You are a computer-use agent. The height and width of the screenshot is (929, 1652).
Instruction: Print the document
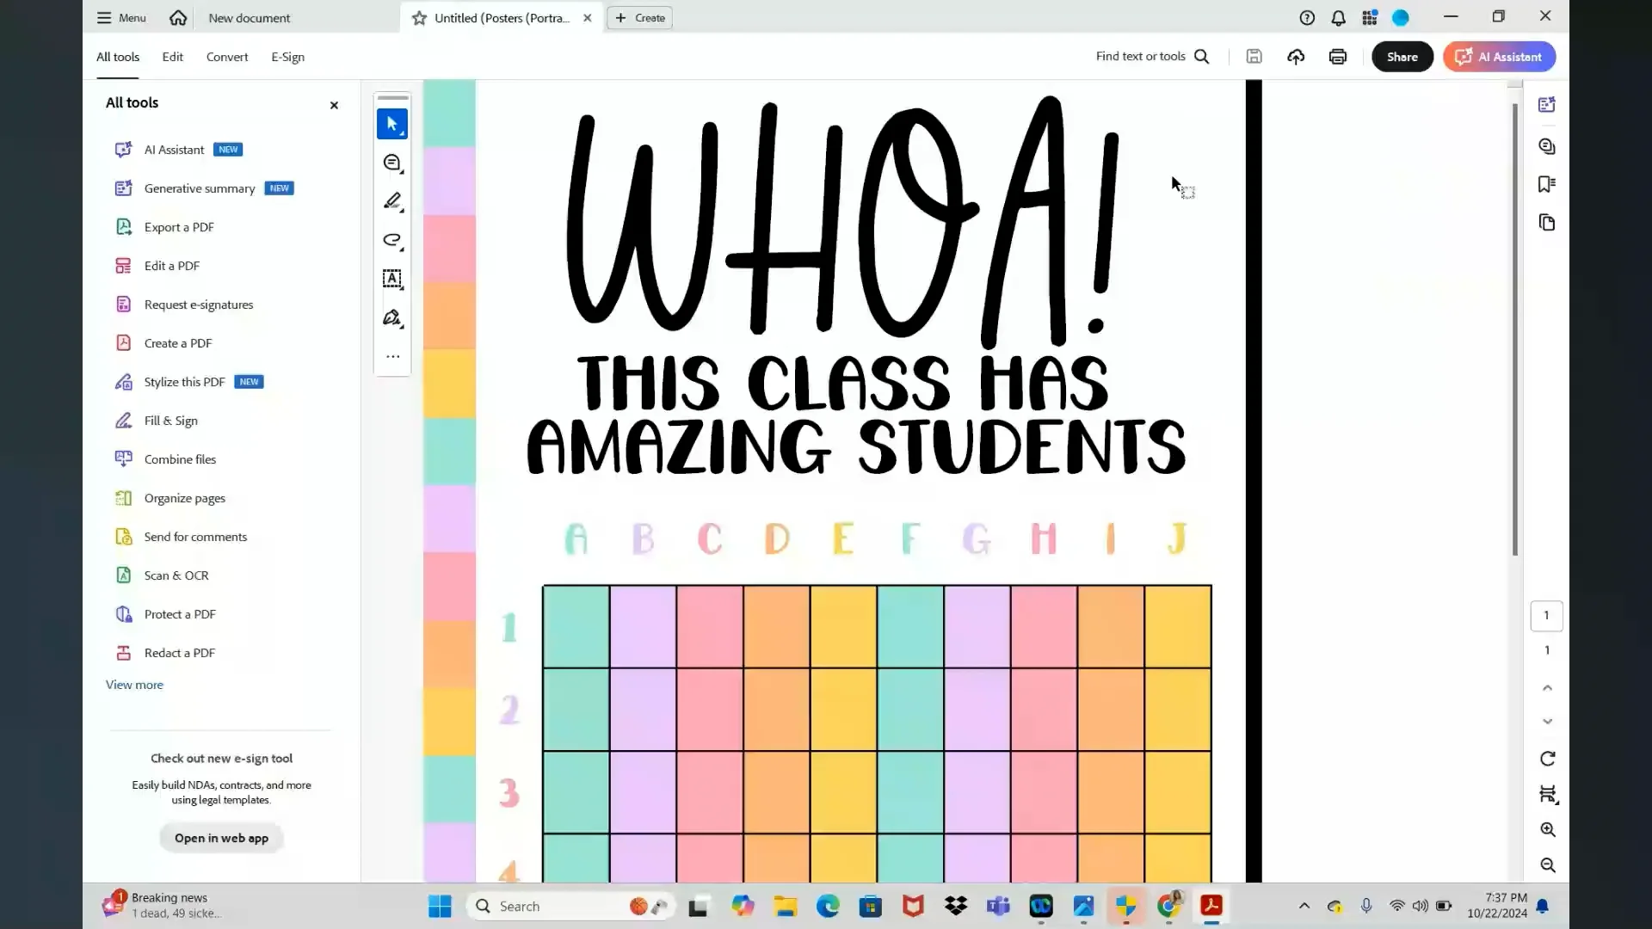pos(1337,56)
